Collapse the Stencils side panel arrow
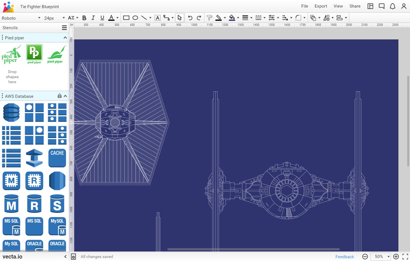Viewport: 410px width, 261px height. tap(65, 257)
